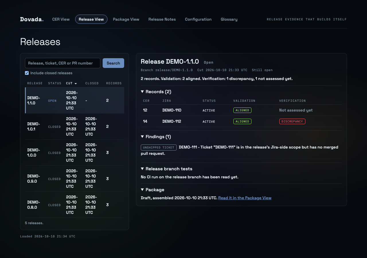Click the Dovada logo
367x258 pixels.
coord(32,19)
